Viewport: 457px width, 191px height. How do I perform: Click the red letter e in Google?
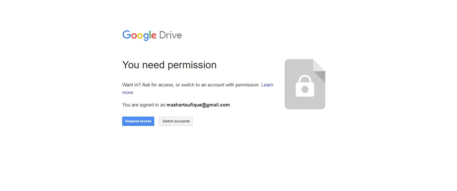(x=153, y=36)
